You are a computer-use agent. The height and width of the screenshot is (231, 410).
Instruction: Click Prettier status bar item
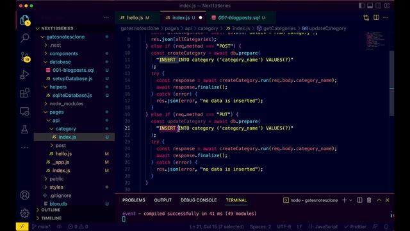tap(355, 227)
